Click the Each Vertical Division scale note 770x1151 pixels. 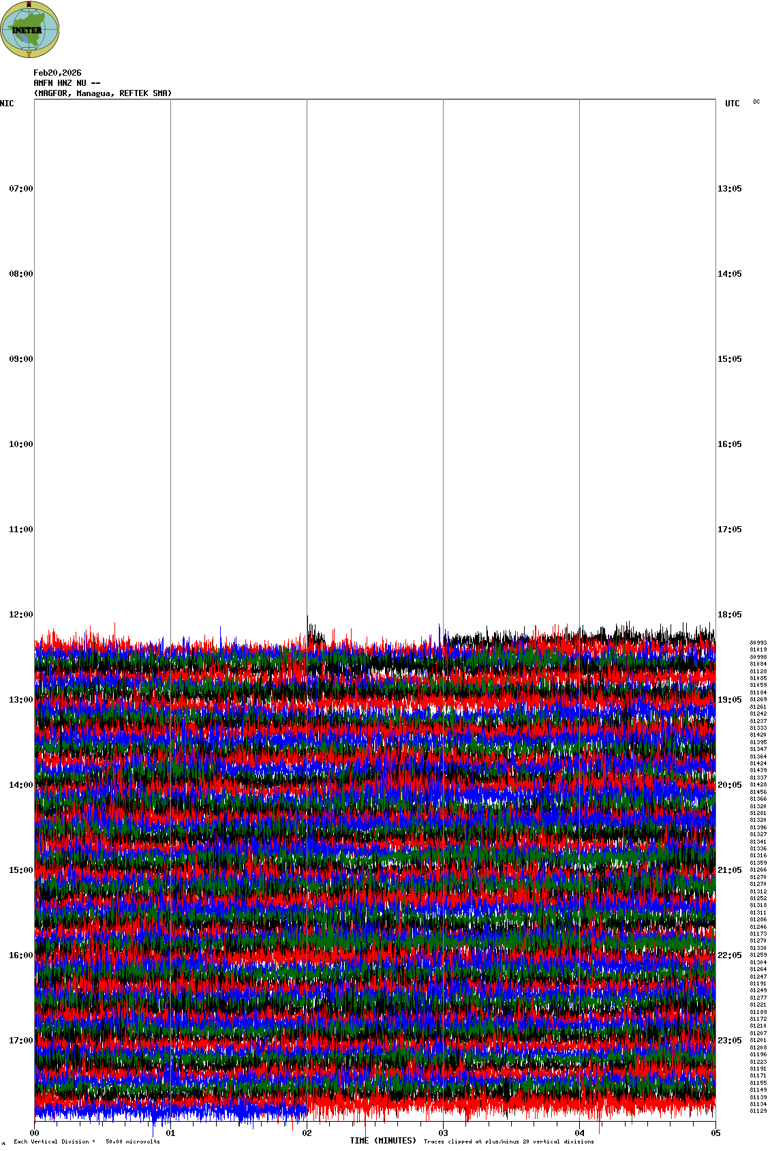coord(87,1141)
